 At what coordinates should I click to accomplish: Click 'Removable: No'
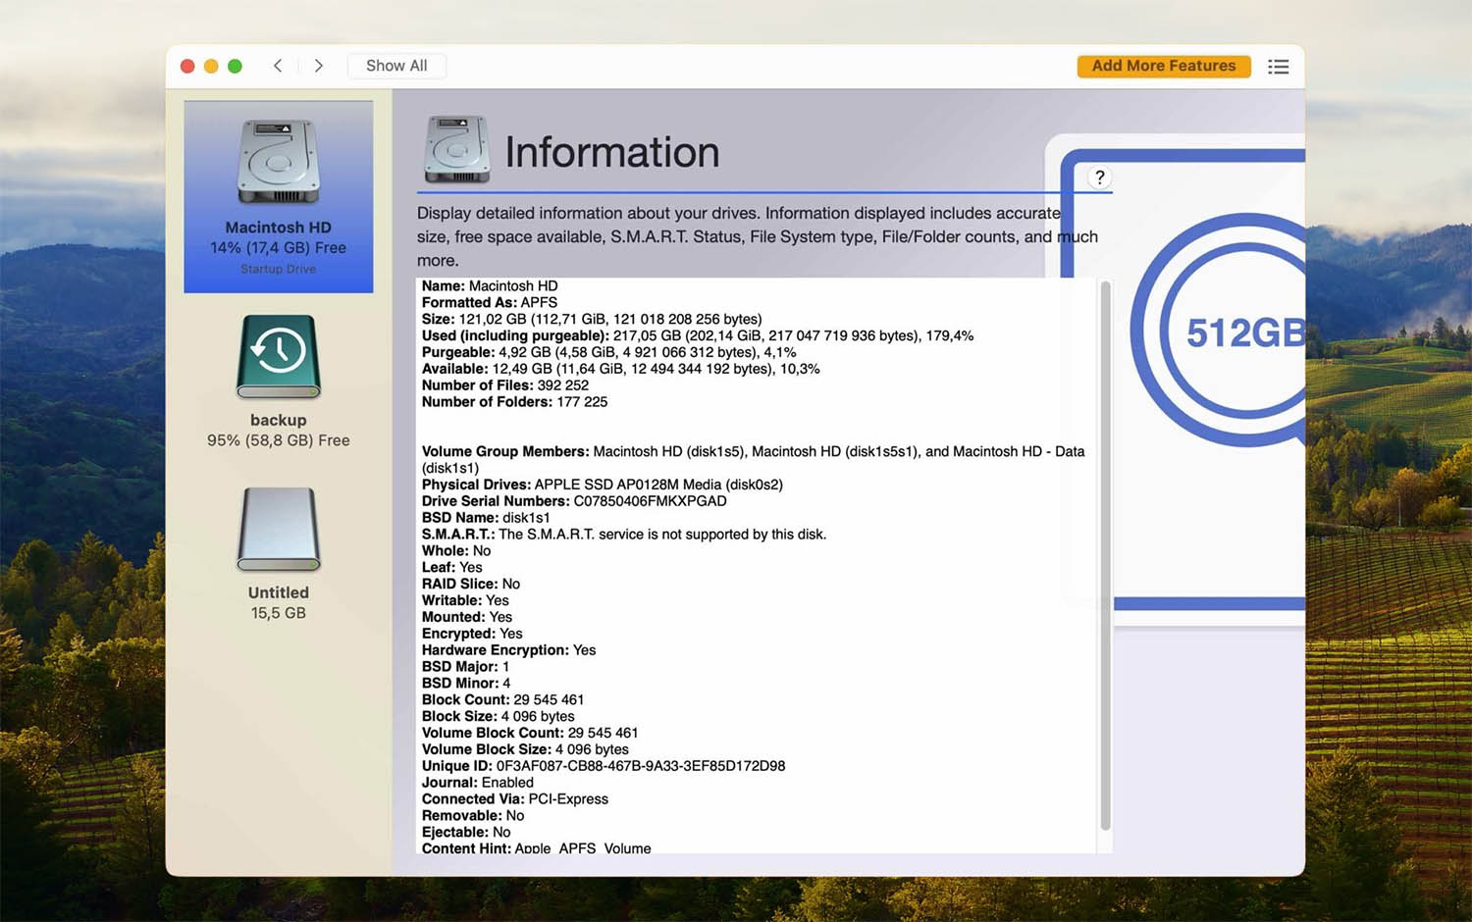coord(473,816)
